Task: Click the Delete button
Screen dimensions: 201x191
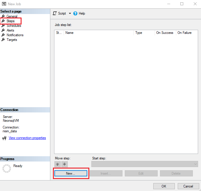Action: 176,173
